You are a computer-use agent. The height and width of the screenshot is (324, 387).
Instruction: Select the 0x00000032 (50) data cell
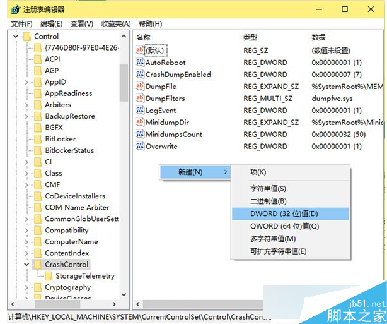point(338,135)
